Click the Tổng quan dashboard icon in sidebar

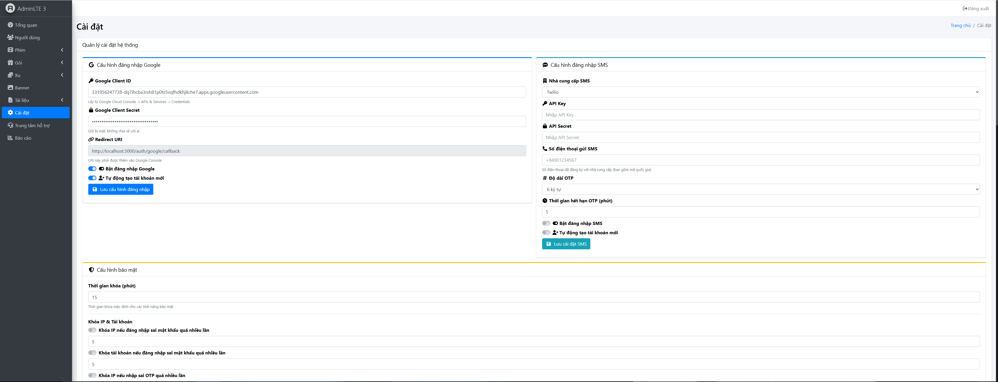(x=10, y=25)
